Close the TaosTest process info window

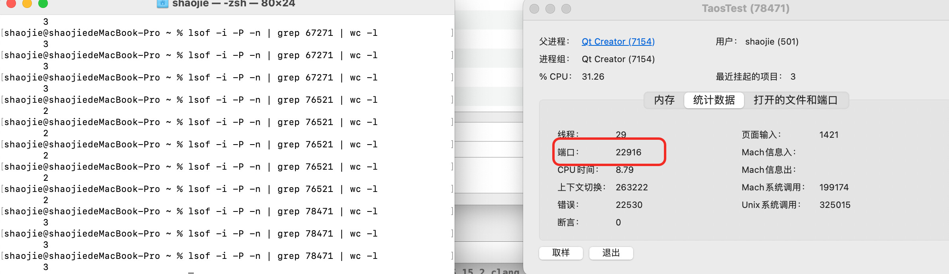point(534,9)
